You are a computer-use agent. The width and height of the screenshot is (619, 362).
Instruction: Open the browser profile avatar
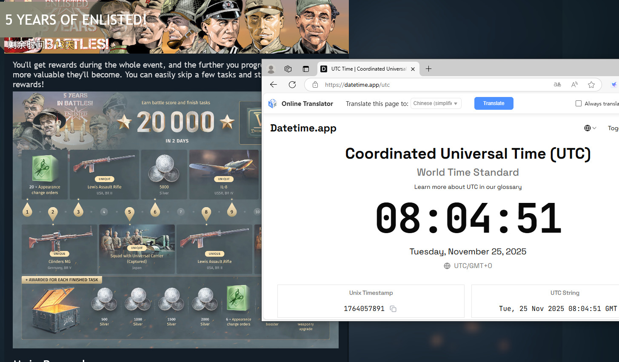[x=271, y=69]
